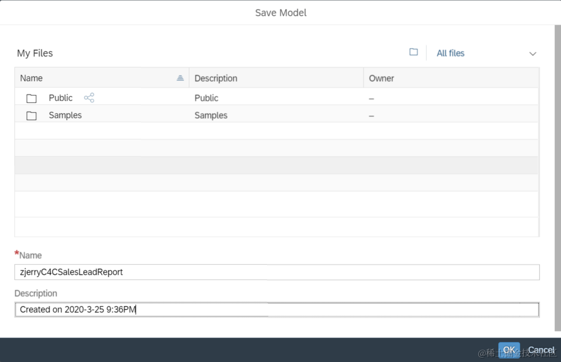Click the Samples folder icon
The image size is (561, 362).
tap(32, 116)
